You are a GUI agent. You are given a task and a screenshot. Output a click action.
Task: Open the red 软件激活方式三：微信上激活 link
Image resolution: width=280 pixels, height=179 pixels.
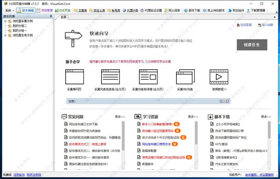[88, 144]
